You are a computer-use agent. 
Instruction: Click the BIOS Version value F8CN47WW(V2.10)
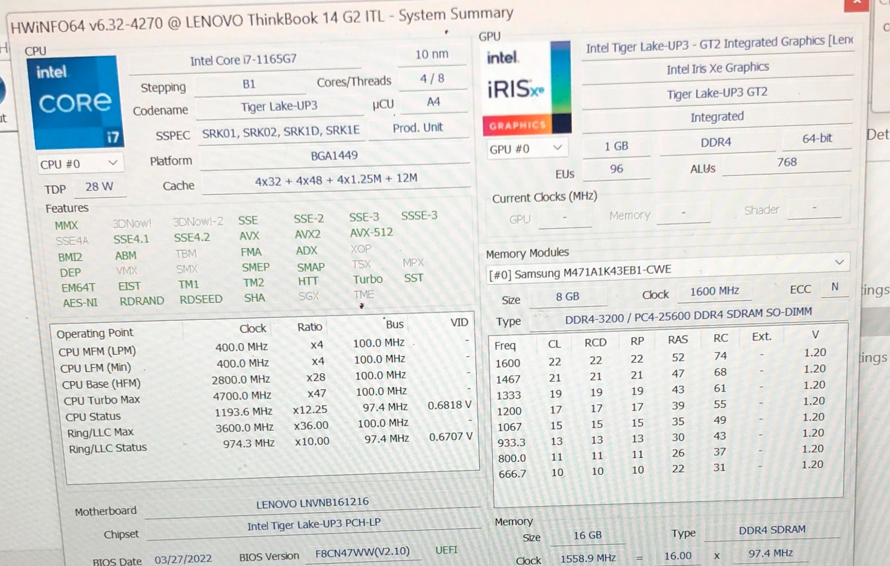click(362, 552)
